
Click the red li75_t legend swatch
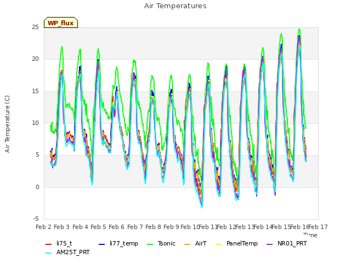click(49, 244)
